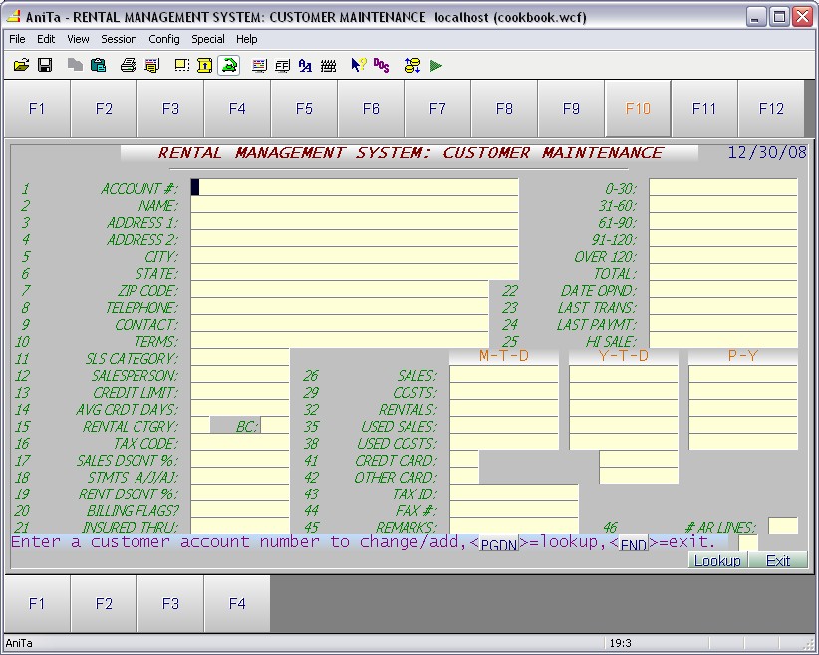Open the Config menu
The height and width of the screenshot is (655, 819).
(164, 39)
